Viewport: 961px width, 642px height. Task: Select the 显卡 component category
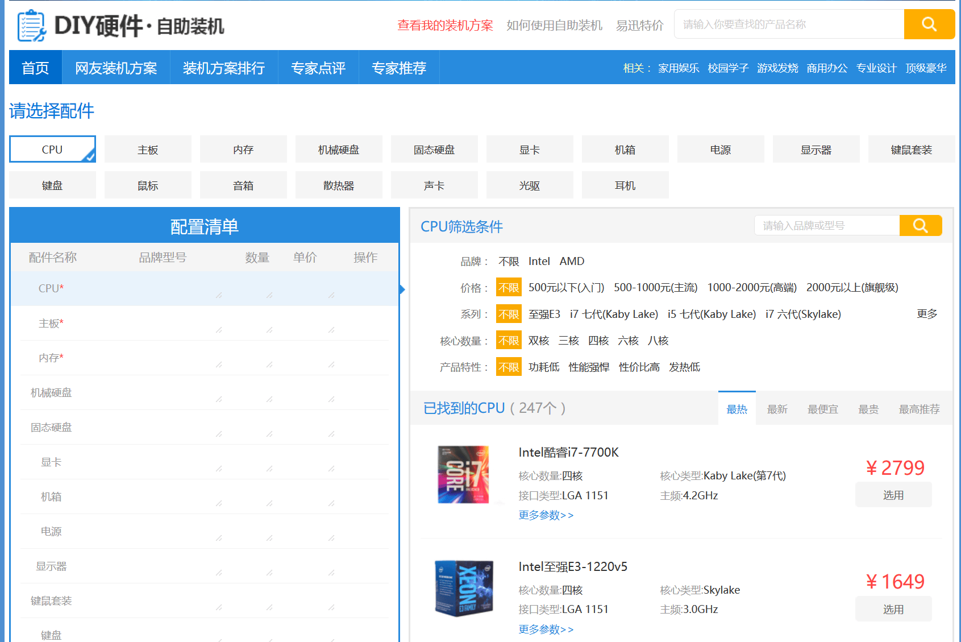click(x=530, y=150)
